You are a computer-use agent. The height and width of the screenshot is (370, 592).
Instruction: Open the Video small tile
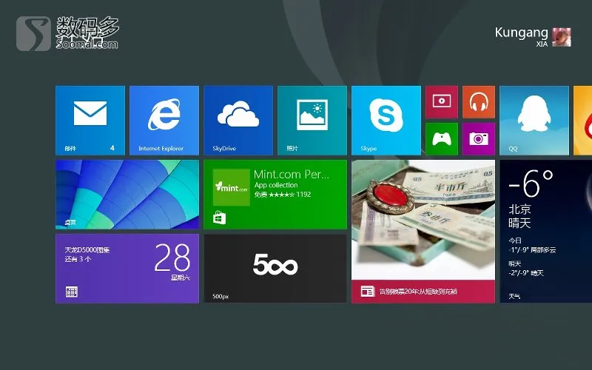pyautogui.click(x=441, y=102)
